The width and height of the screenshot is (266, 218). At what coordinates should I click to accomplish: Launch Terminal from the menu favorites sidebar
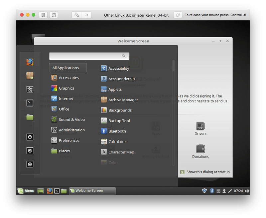(x=30, y=103)
